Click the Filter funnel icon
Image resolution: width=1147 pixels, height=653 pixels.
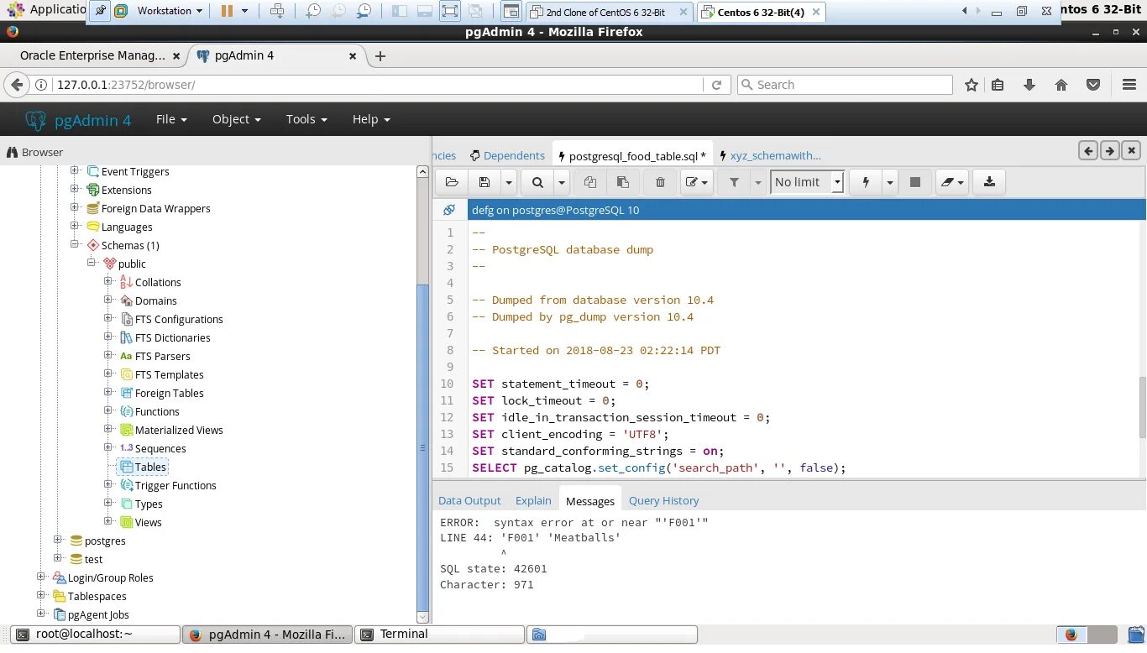(734, 182)
